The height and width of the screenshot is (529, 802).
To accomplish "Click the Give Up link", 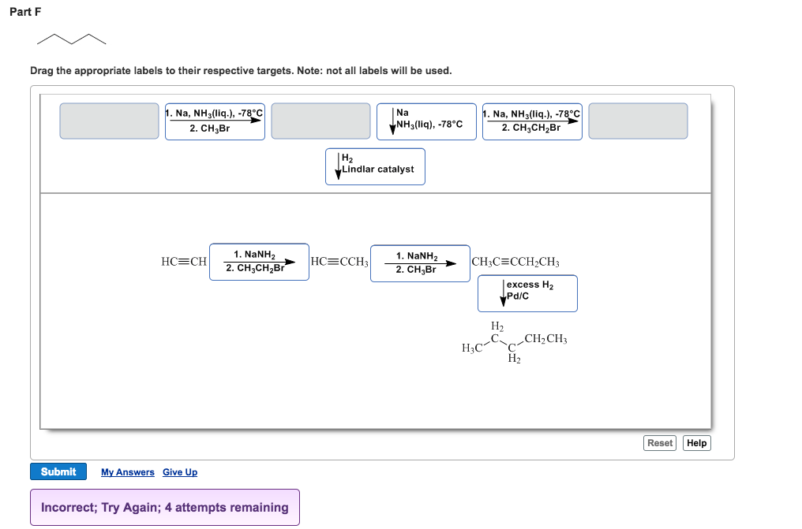I will click(179, 471).
